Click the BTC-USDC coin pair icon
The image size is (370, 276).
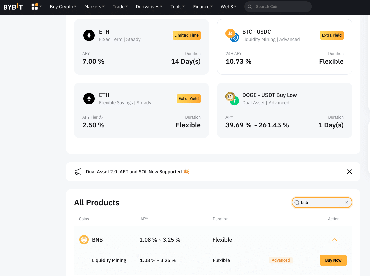point(232,35)
